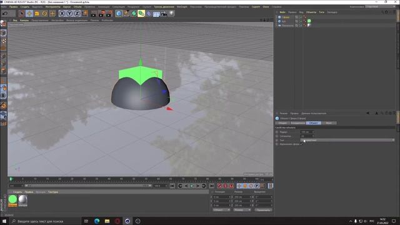The height and width of the screenshot is (225, 400).
Task: Toggle the Куб layer visibility box
Action: [296, 21]
